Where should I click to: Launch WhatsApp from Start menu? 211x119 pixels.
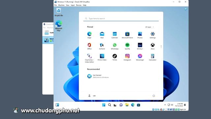115,46
